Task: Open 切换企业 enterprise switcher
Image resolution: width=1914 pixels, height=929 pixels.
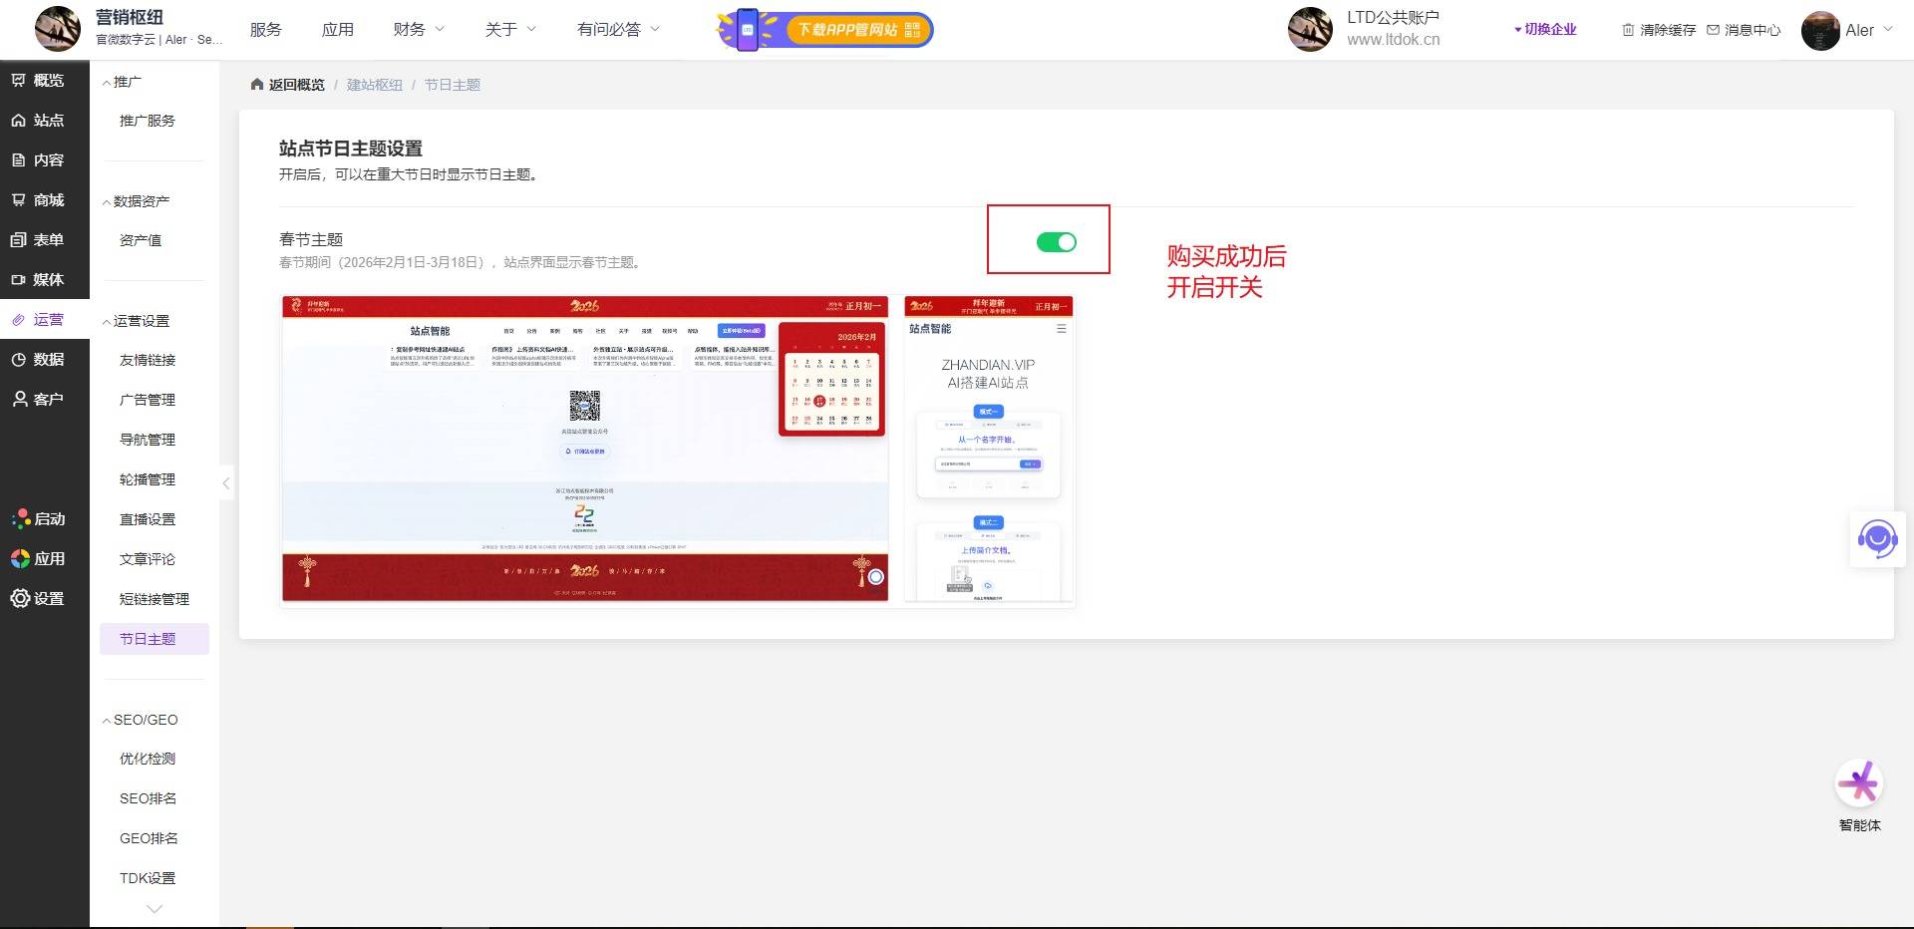Action: coord(1545,30)
